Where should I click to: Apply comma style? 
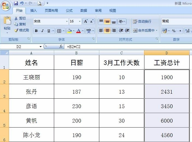point(180,31)
